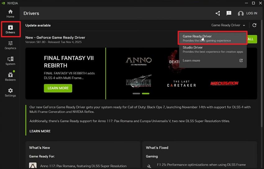264x169 pixels.
Task: Click external link icon beside Learn more
Action: pos(241,61)
